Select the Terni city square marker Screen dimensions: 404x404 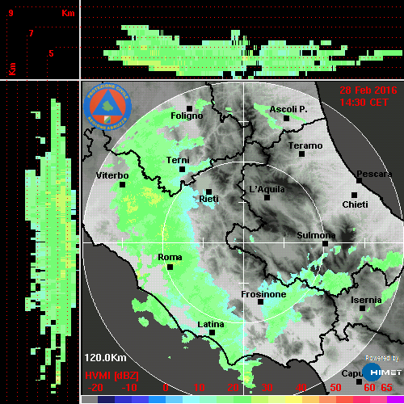pos(182,169)
